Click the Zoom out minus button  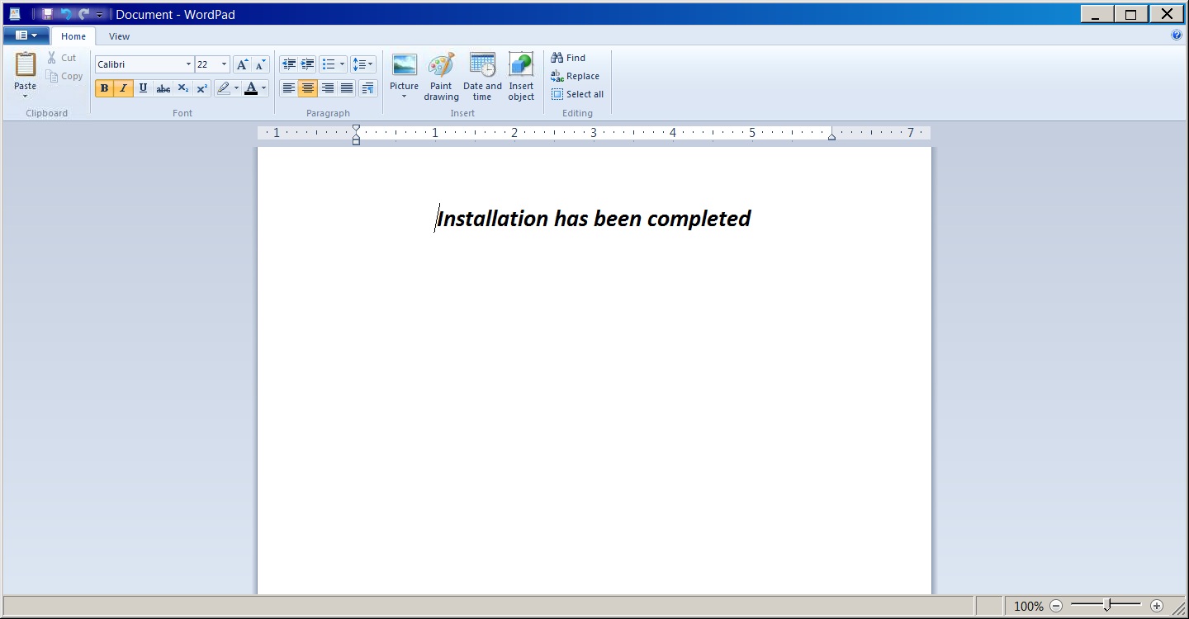tap(1056, 606)
